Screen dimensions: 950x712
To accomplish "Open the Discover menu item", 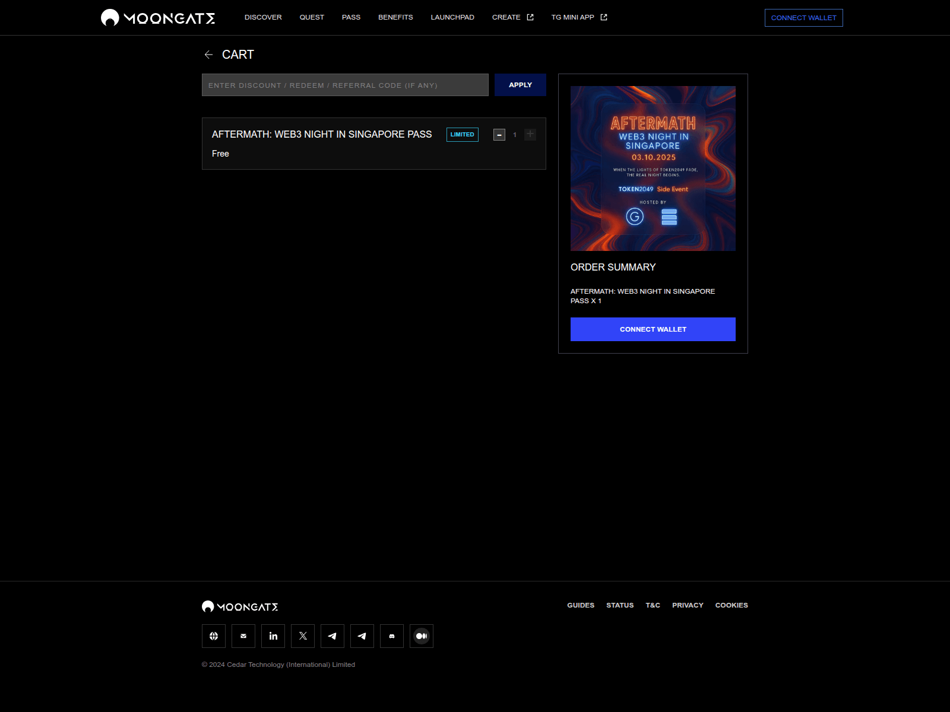I will point(263,17).
